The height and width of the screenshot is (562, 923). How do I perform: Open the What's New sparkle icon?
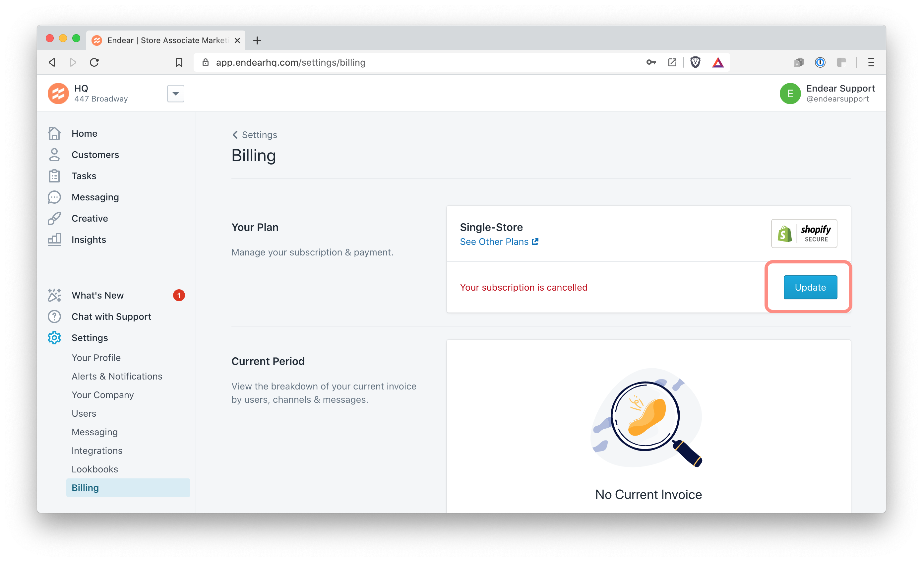click(54, 296)
